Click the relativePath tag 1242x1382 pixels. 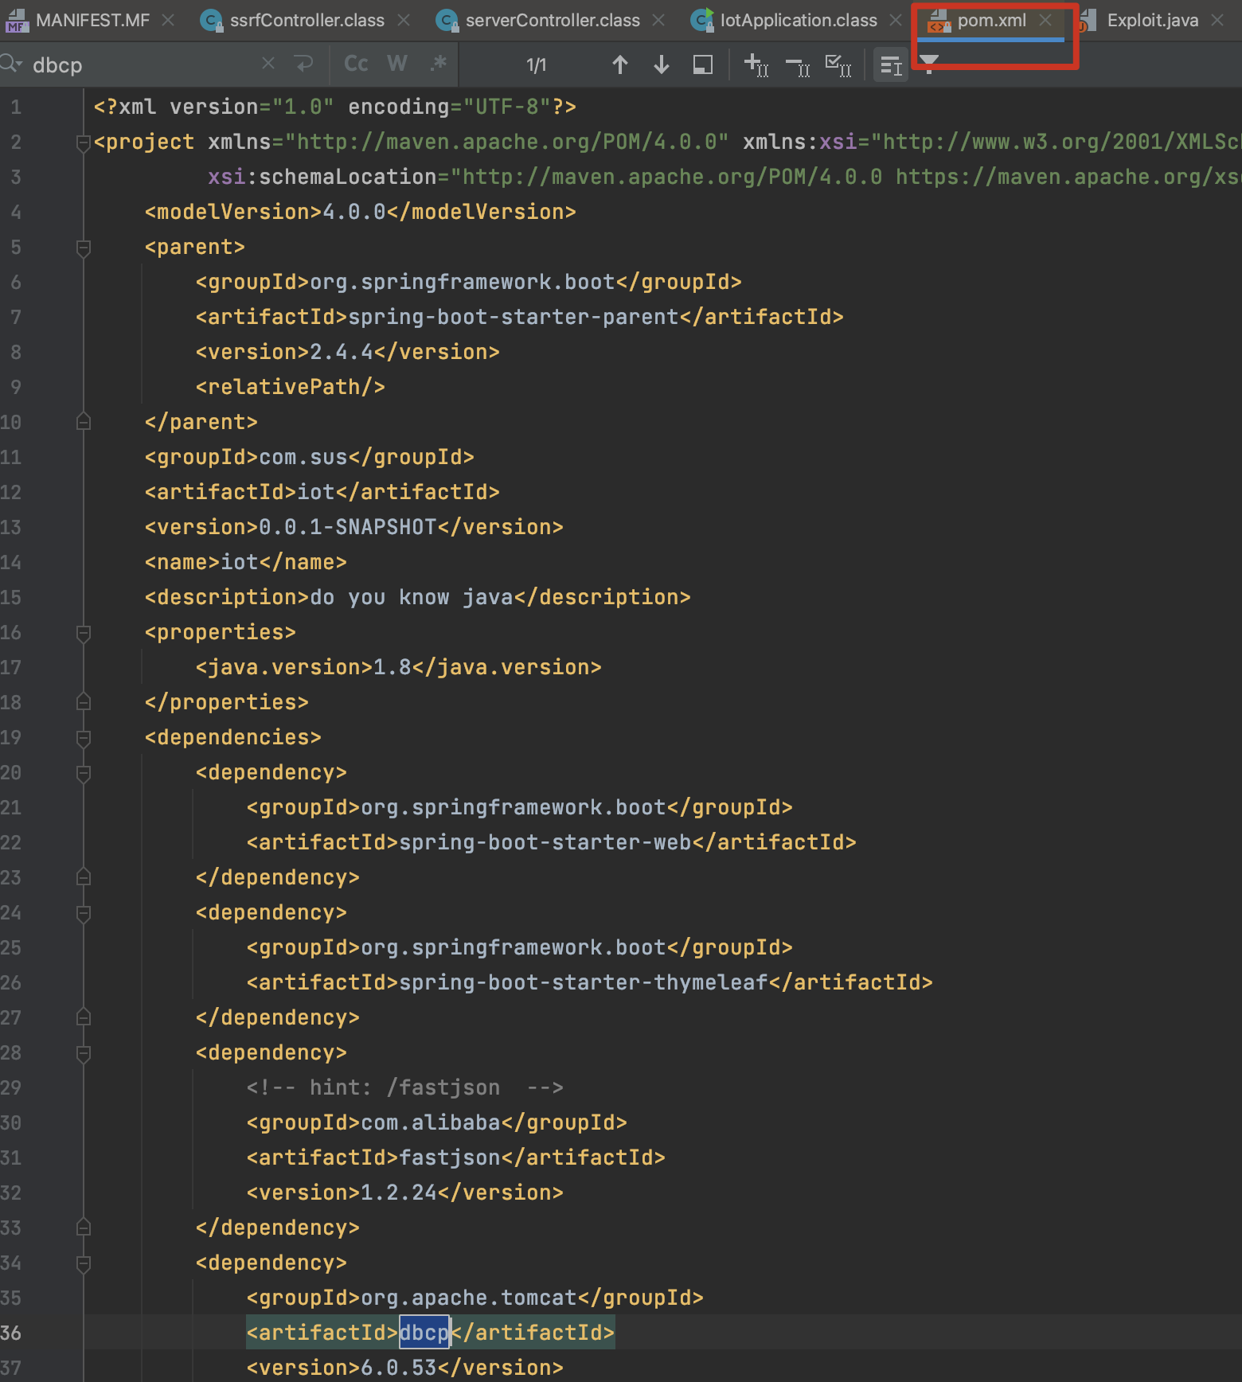(290, 387)
